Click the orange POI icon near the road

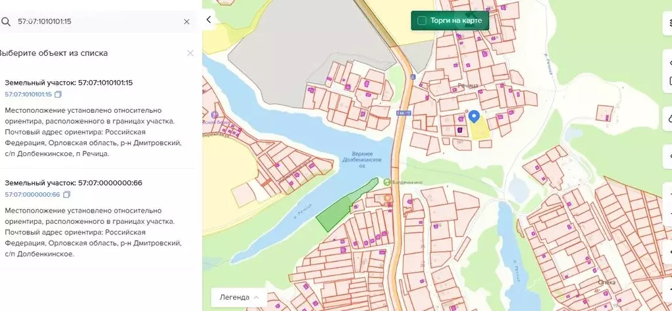click(388, 198)
